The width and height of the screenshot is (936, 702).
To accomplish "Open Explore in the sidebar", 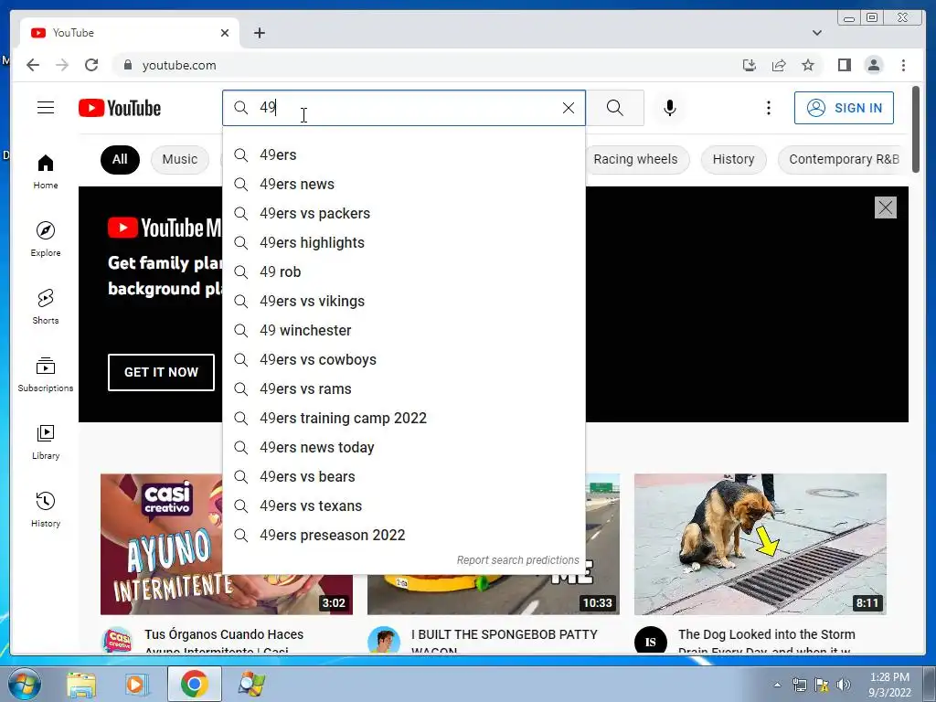I will click(46, 239).
